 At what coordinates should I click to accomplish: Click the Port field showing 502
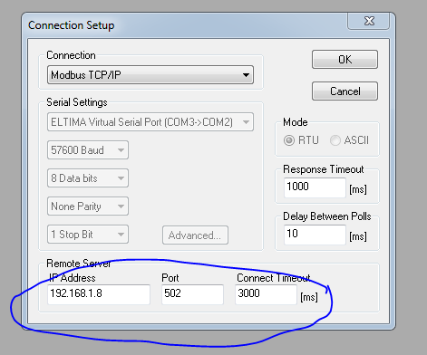point(192,294)
